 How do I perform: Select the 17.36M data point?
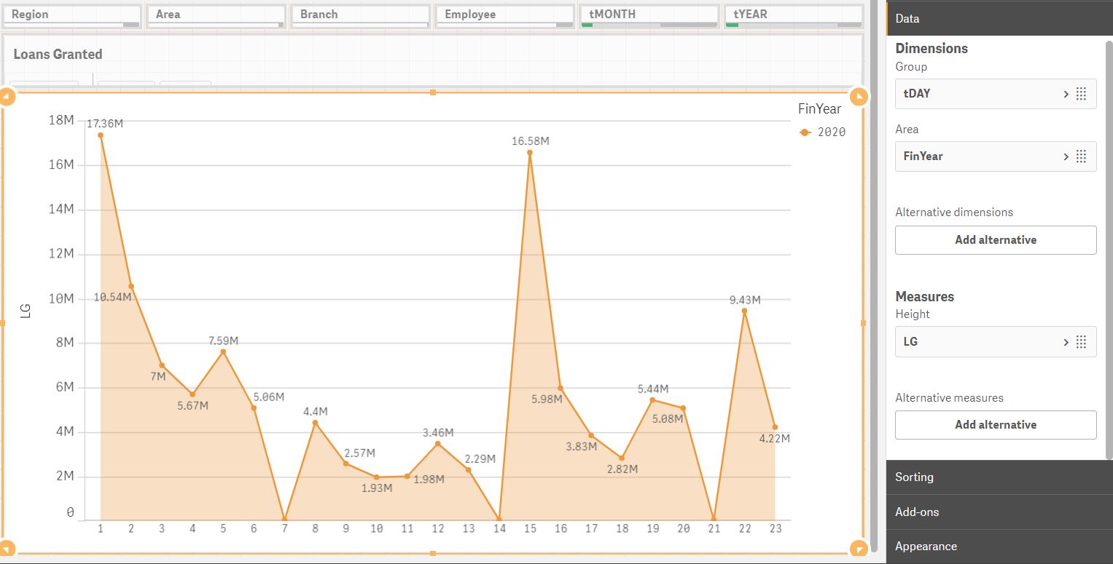(101, 135)
